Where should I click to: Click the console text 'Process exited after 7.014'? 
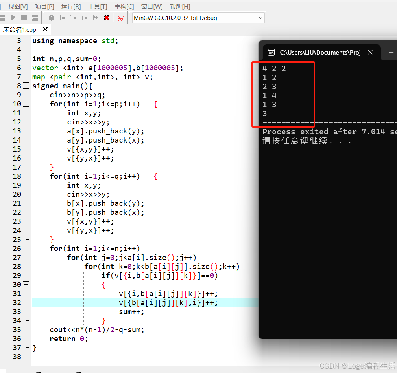(323, 132)
